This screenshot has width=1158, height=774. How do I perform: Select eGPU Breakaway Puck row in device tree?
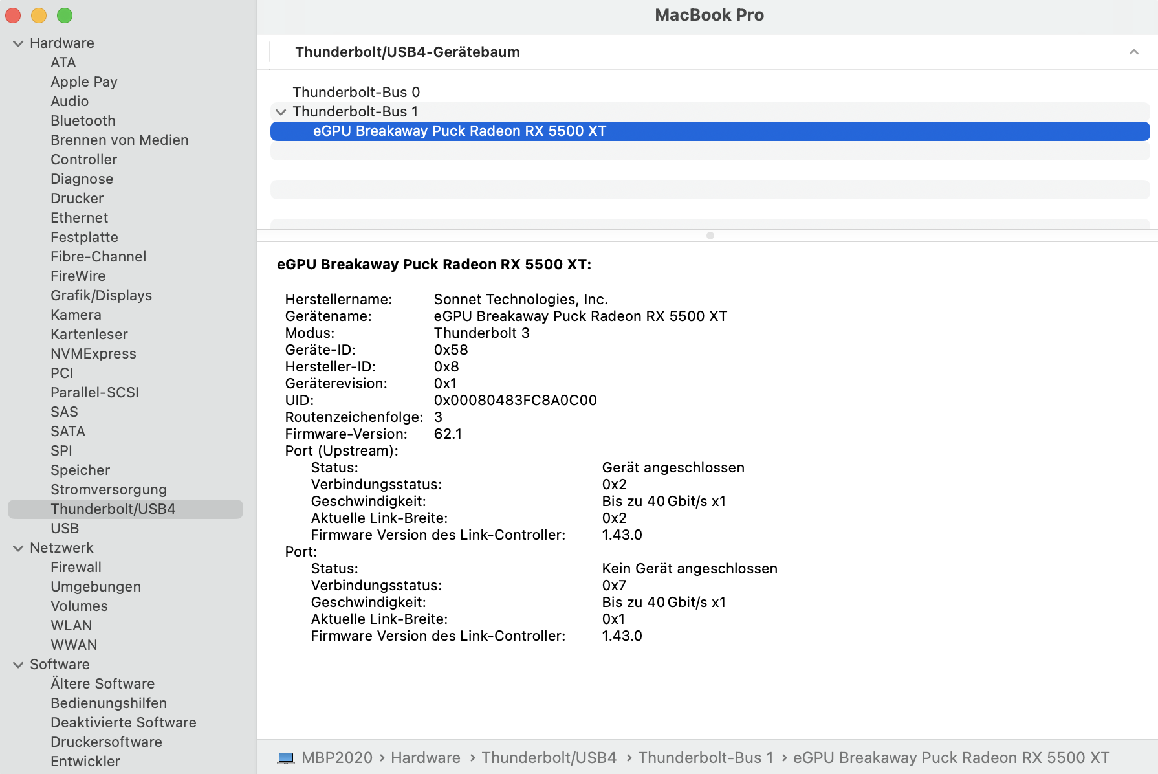tap(710, 131)
